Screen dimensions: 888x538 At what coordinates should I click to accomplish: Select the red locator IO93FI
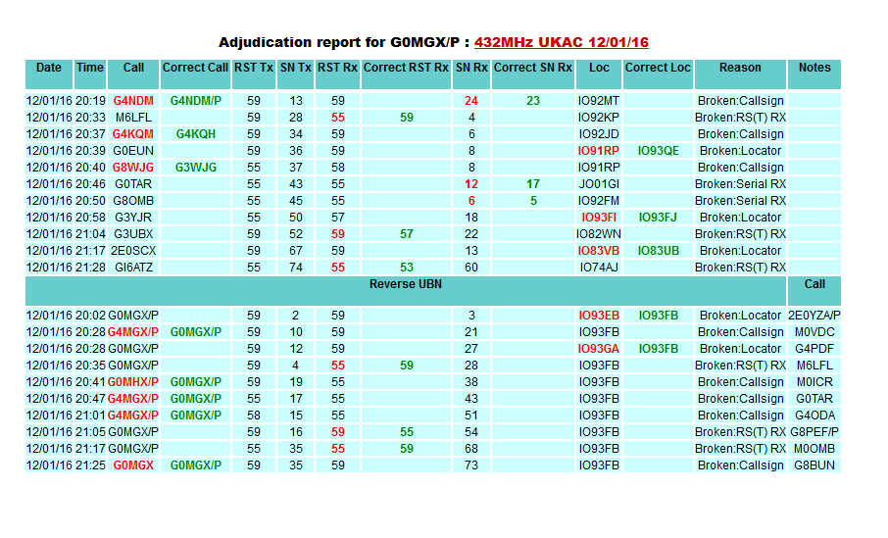(599, 218)
